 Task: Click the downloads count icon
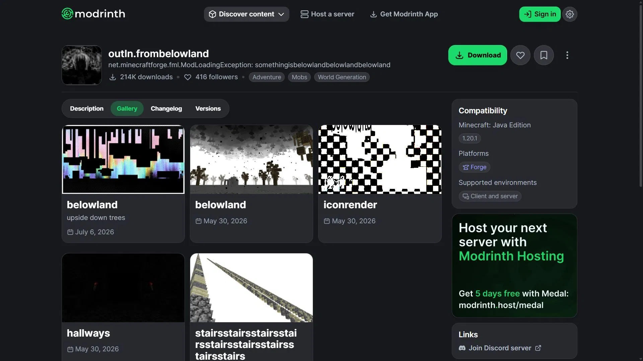(x=113, y=77)
